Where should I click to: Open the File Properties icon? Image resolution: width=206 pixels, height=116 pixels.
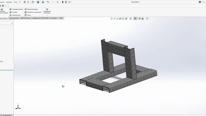point(66,2)
